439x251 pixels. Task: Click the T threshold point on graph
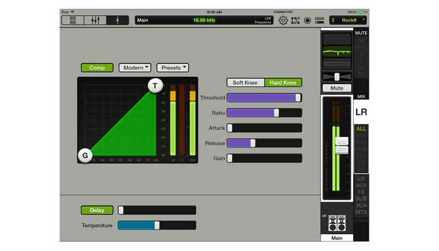[x=154, y=86]
